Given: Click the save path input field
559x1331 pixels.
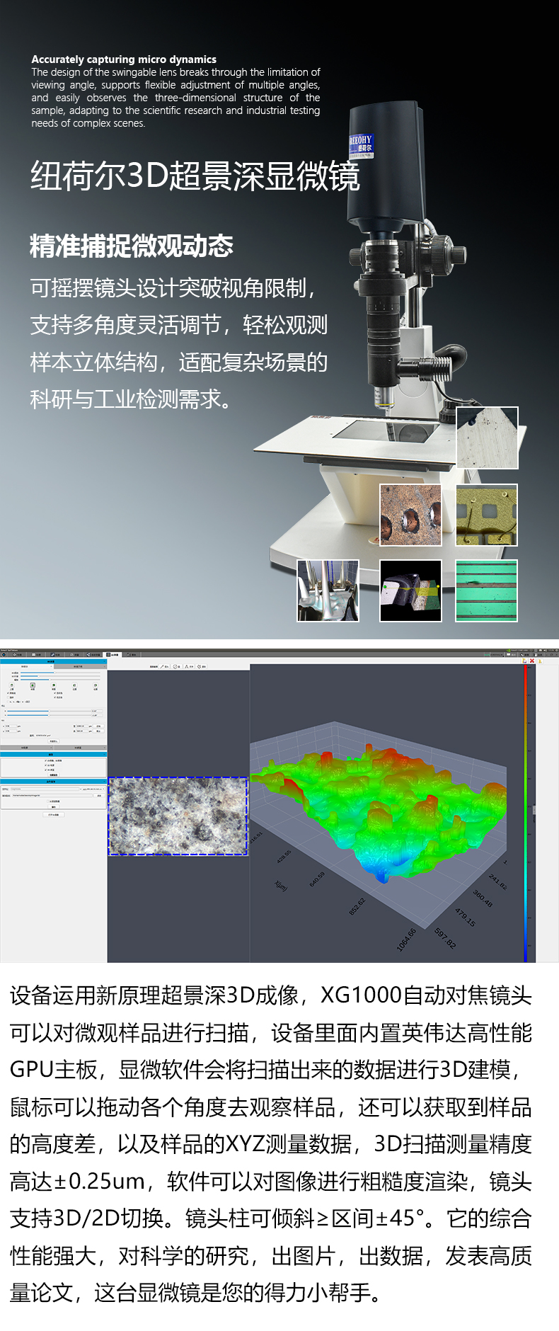Looking at the screenshot, I should click(52, 795).
